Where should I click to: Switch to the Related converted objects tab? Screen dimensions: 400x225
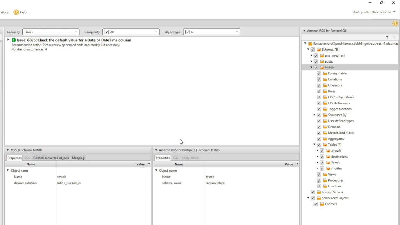coord(51,158)
